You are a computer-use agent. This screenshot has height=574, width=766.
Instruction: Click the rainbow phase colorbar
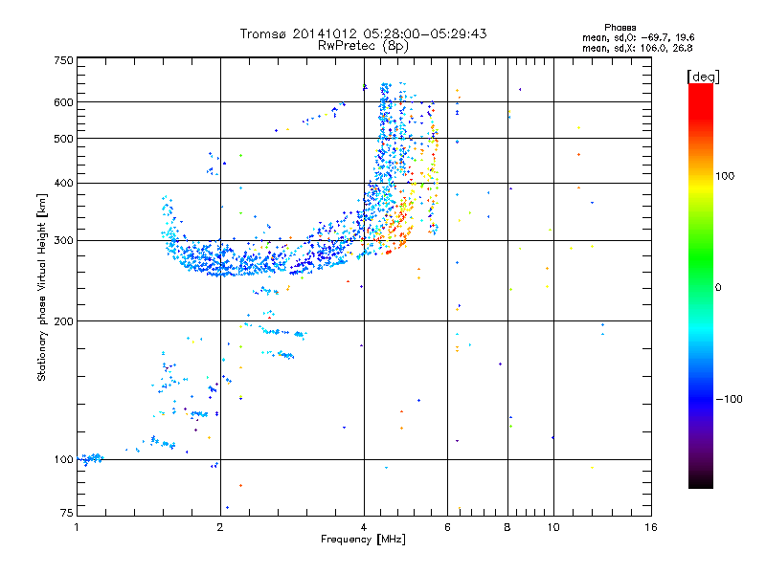pos(701,285)
